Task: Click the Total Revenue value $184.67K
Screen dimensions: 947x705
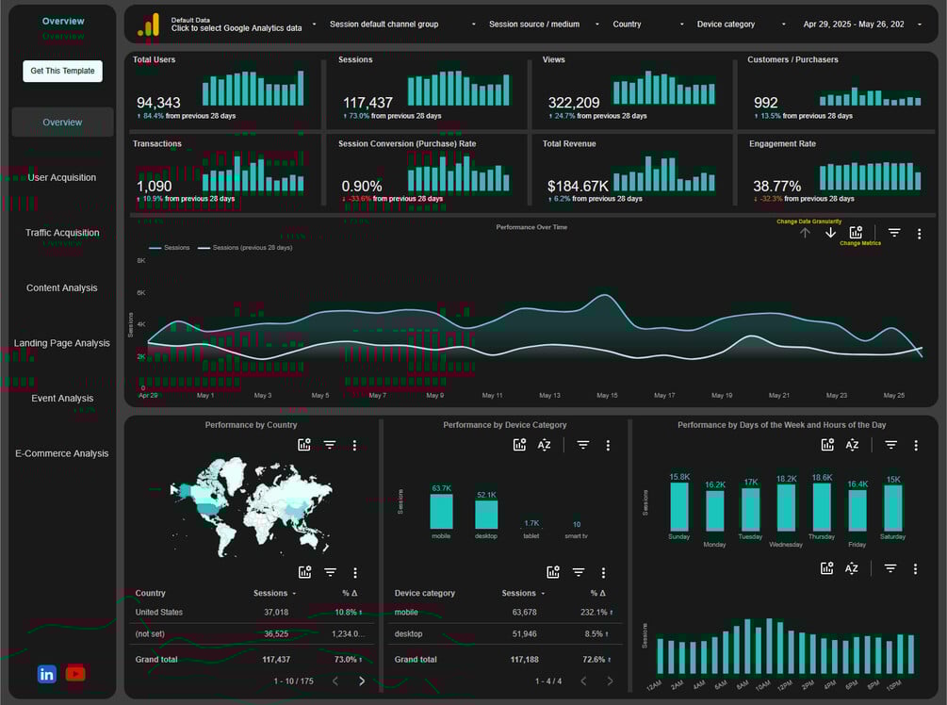Action: [x=578, y=186]
